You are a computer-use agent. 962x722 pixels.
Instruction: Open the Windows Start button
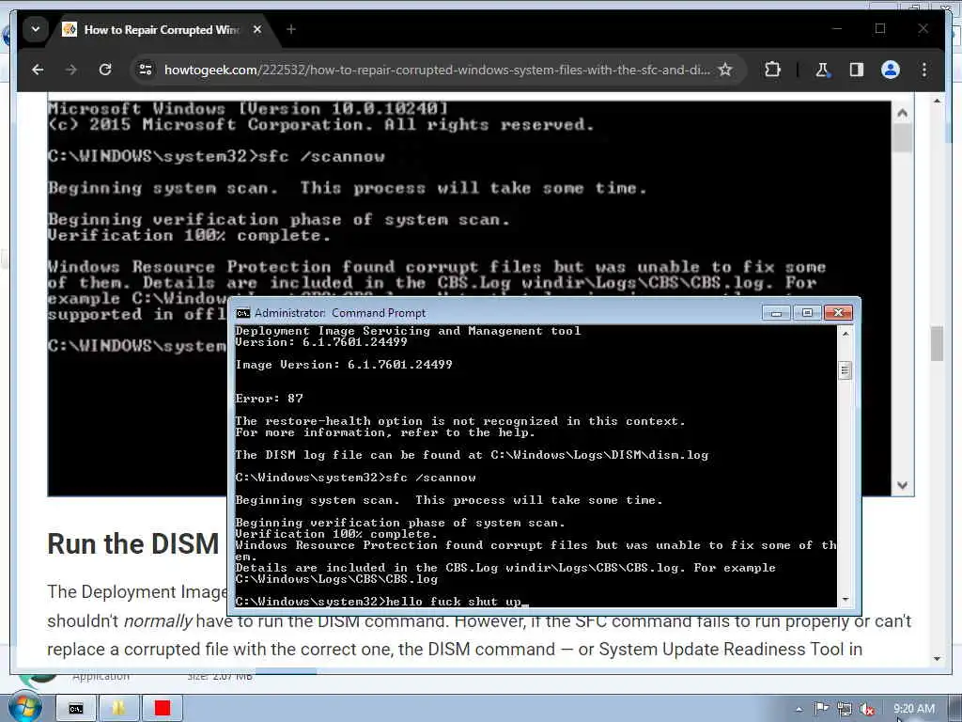coord(24,708)
